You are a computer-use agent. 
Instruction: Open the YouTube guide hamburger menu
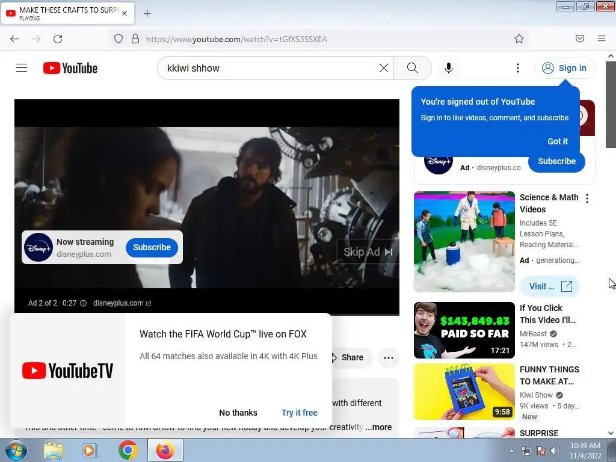coord(22,68)
